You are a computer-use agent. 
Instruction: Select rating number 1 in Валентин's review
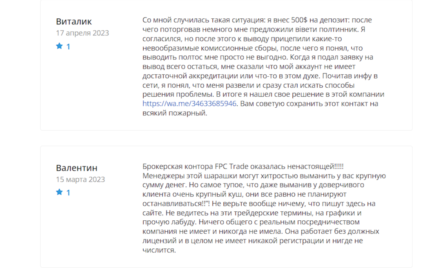[x=68, y=193]
